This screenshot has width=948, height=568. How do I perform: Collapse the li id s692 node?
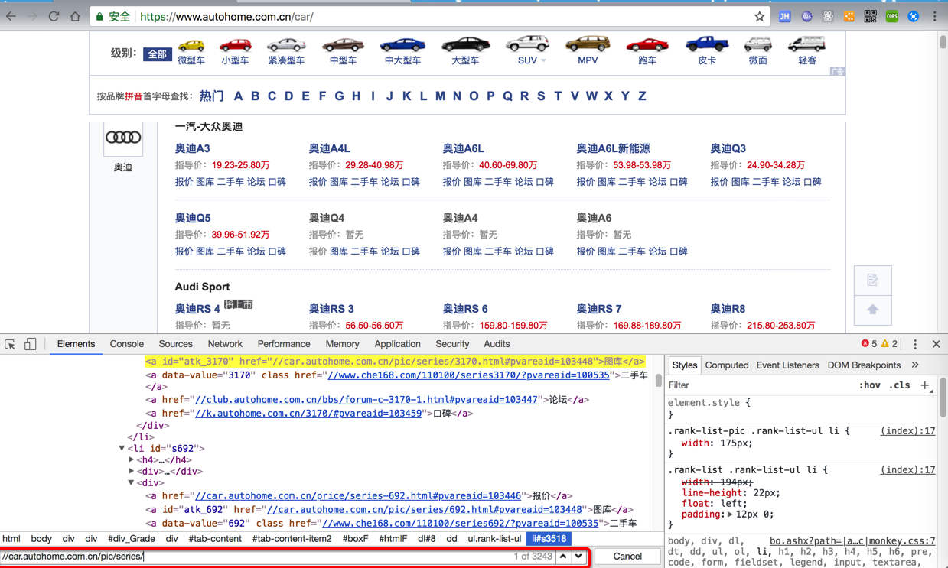[122, 449]
